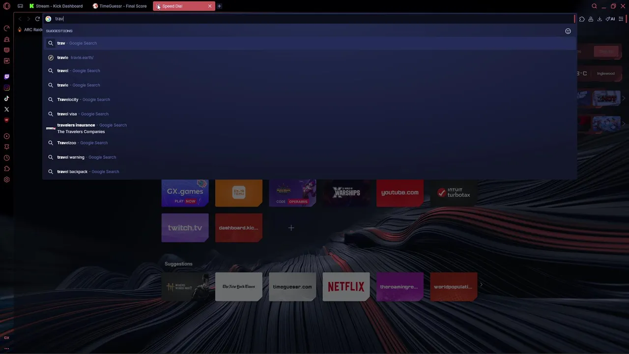This screenshot has width=629, height=354.
Task: Open sidebar setup three-dots menu
Action: click(x=6, y=348)
